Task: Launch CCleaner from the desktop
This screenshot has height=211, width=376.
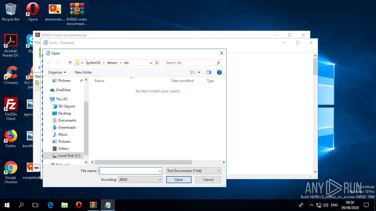Action: click(x=11, y=75)
